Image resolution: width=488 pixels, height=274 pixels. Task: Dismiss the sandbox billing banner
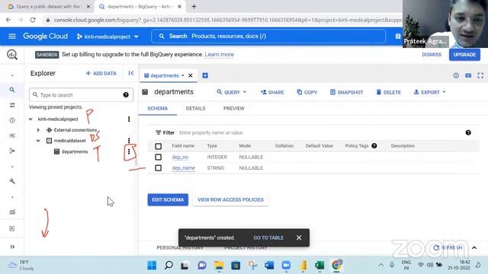(432, 55)
